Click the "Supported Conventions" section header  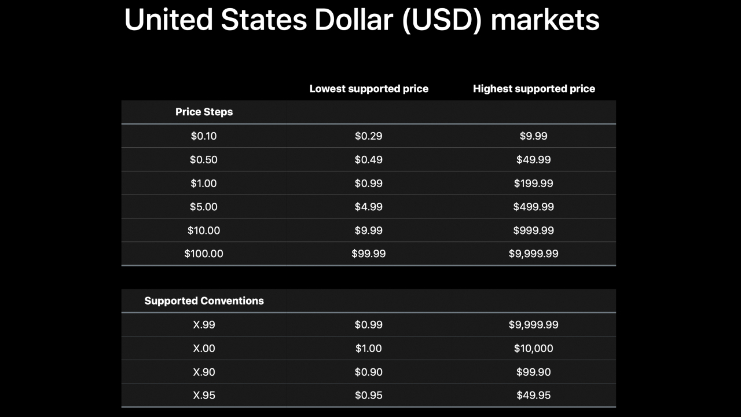click(204, 301)
